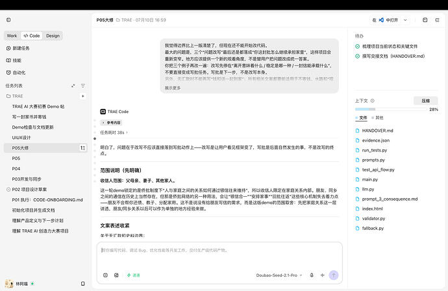Click the check icon for 梳理项目当前状态和关键文件
The height and width of the screenshot is (291, 448).
[357, 46]
